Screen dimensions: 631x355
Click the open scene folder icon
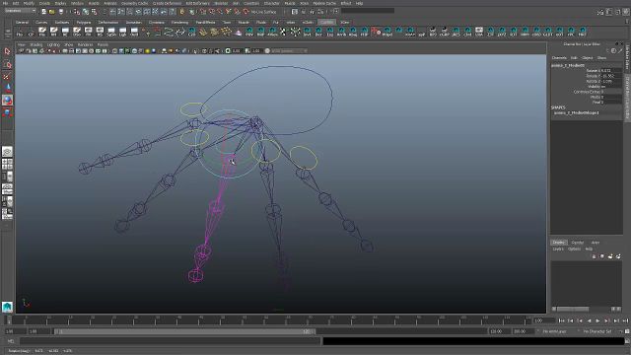(x=52, y=12)
